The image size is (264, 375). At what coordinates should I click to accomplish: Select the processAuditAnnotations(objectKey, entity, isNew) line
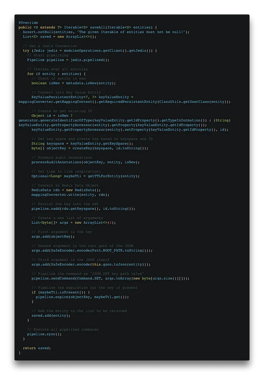click(85, 162)
